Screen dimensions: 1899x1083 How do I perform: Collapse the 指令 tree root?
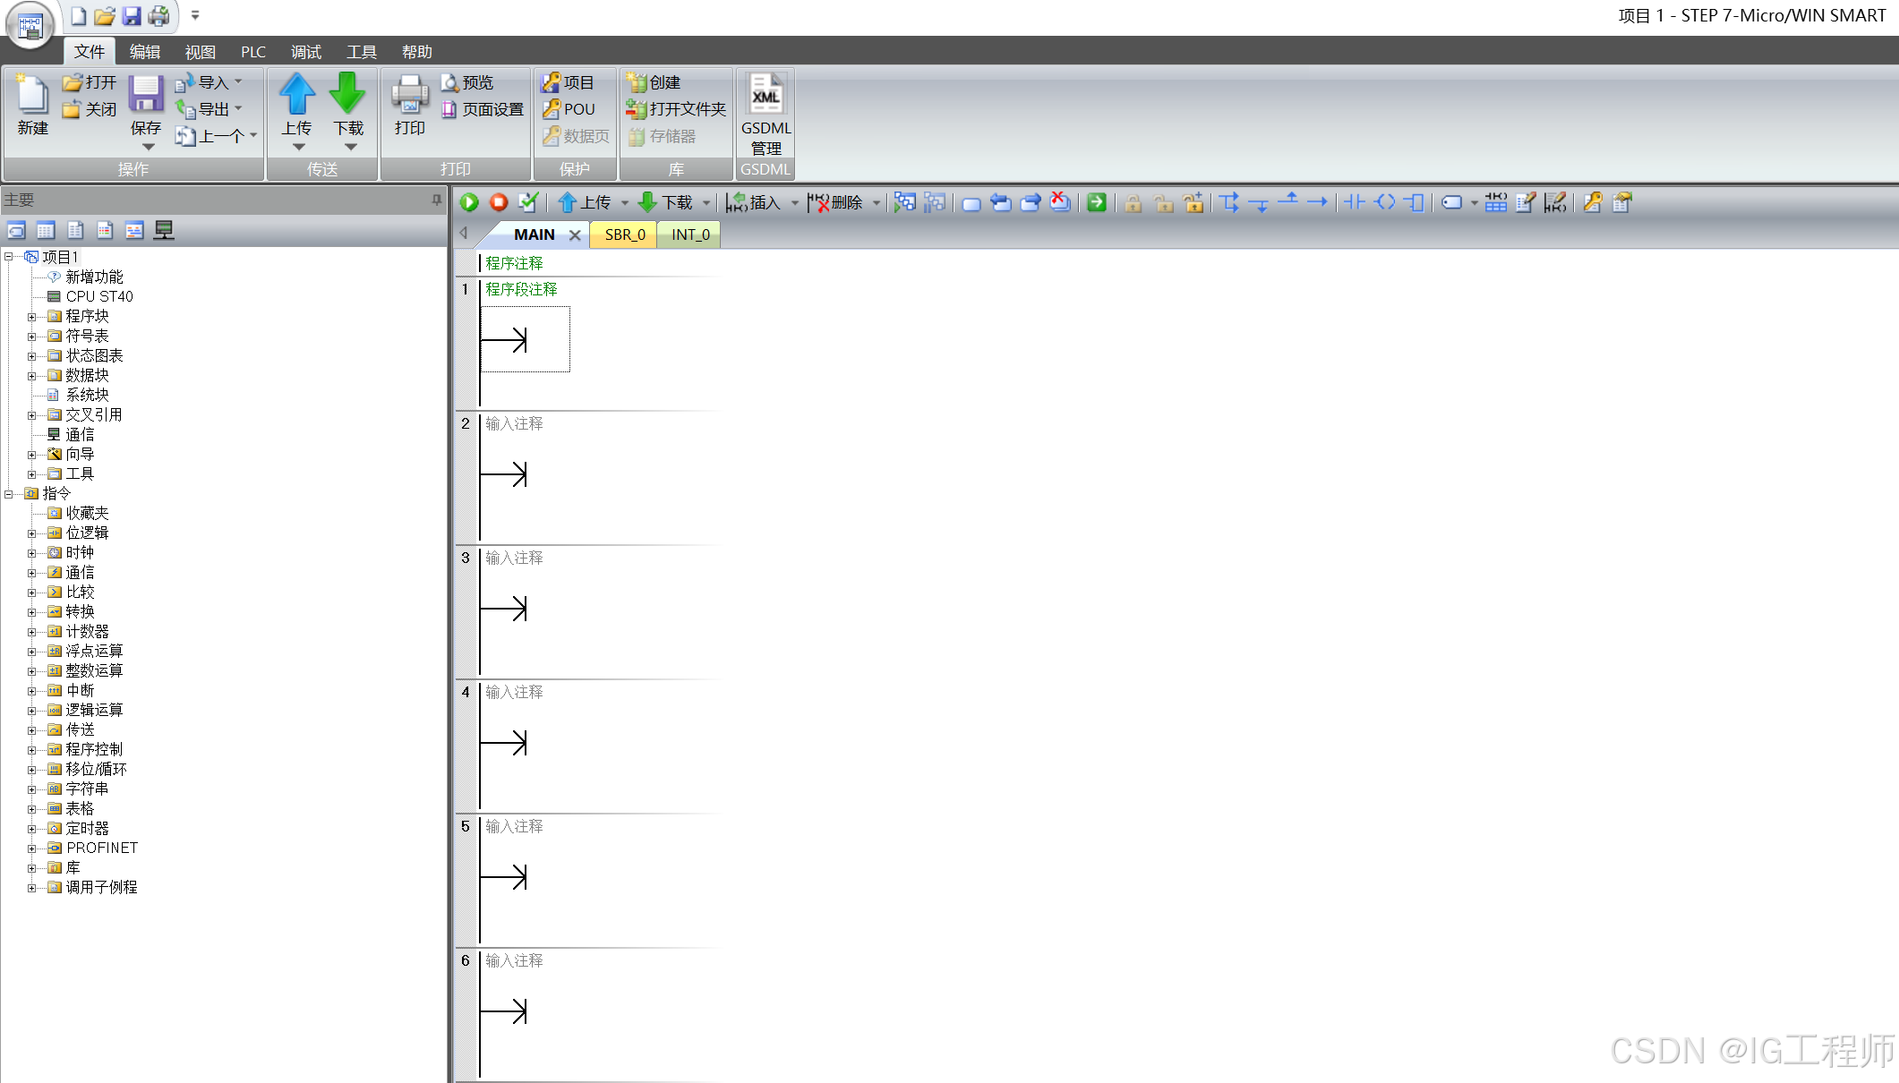click(x=9, y=494)
